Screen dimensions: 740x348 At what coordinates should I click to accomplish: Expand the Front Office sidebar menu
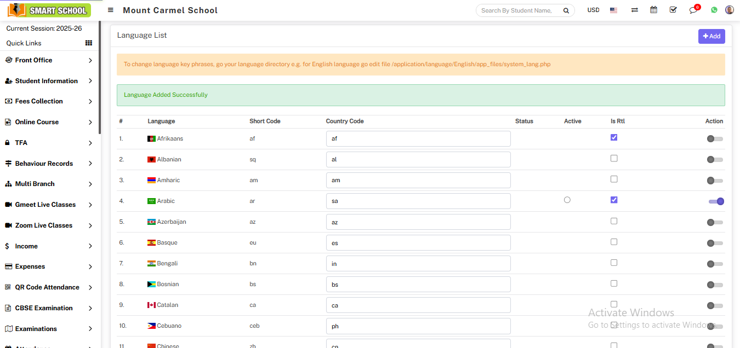coord(48,60)
